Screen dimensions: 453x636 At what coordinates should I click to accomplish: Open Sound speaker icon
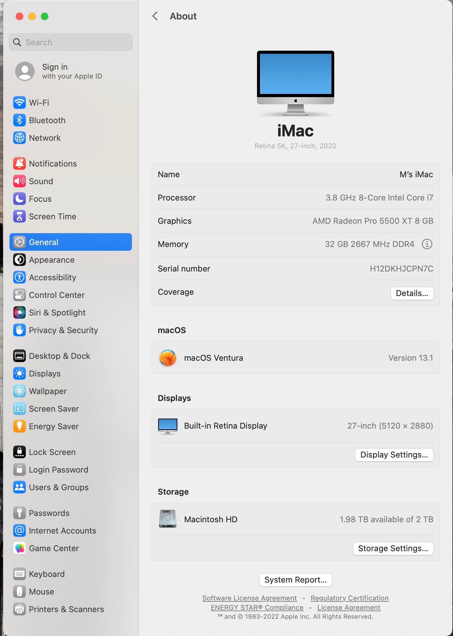point(19,181)
